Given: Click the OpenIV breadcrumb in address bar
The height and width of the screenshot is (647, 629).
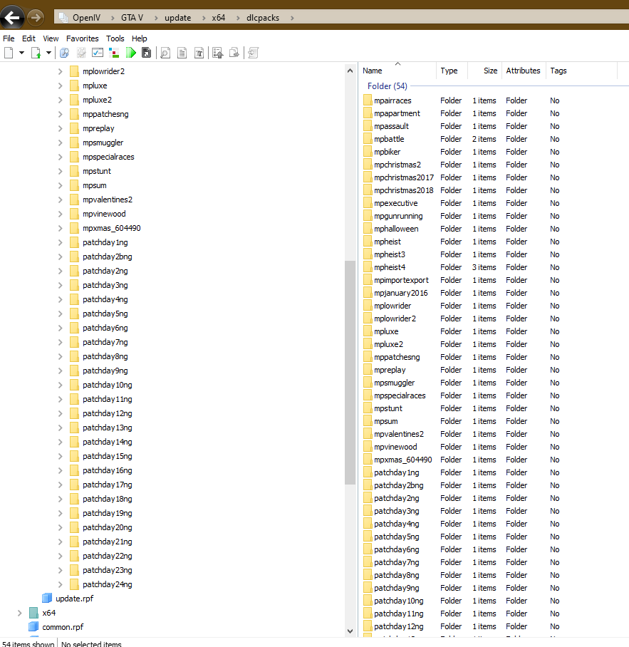Looking at the screenshot, I should tap(86, 18).
